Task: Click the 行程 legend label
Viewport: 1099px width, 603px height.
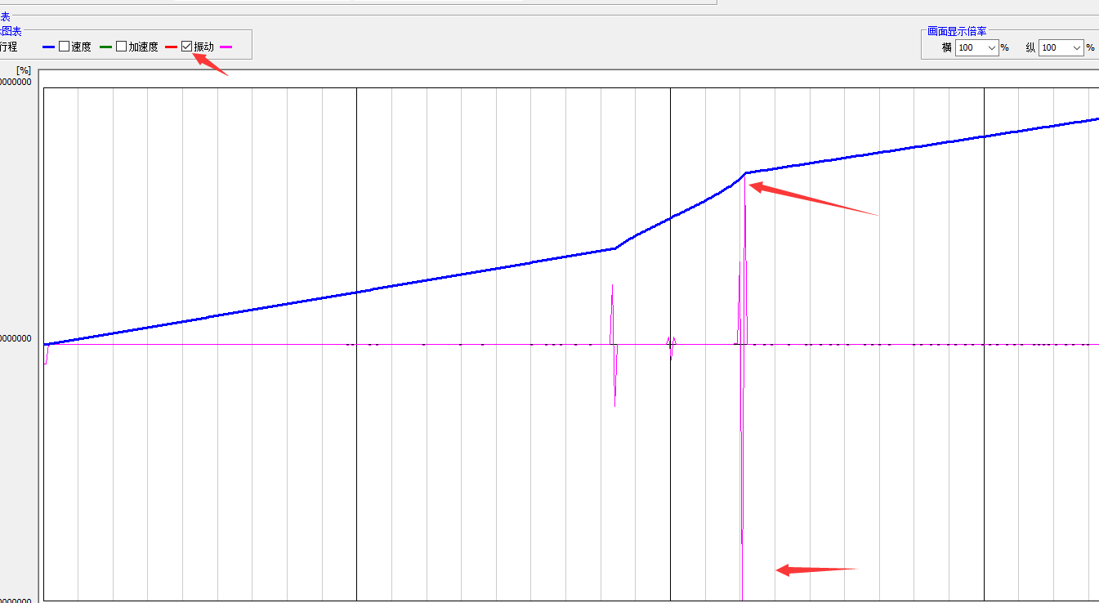Action: point(8,47)
